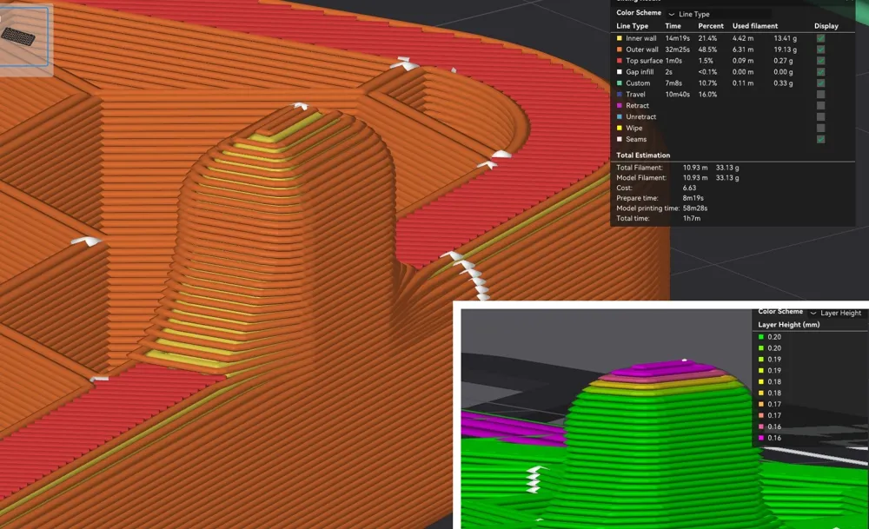Click the Time column header
The width and height of the screenshot is (869, 529).
click(673, 26)
